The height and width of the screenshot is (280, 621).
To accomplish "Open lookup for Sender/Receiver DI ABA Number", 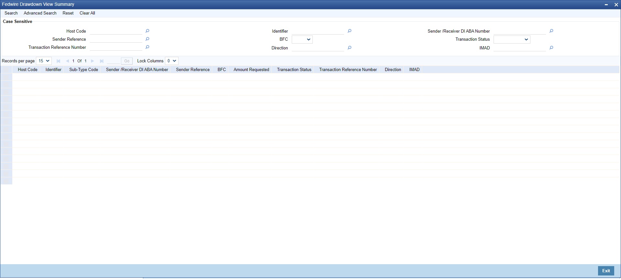I will (x=551, y=31).
